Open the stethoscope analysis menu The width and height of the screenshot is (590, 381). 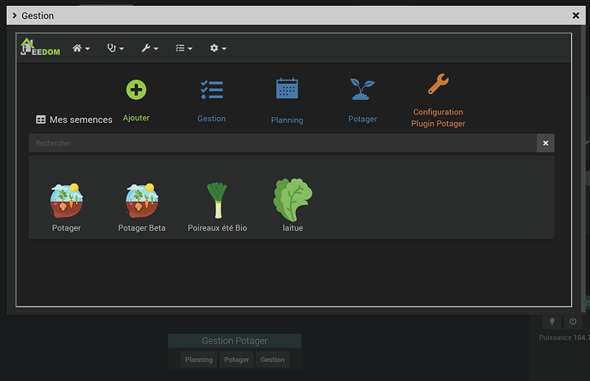(115, 48)
